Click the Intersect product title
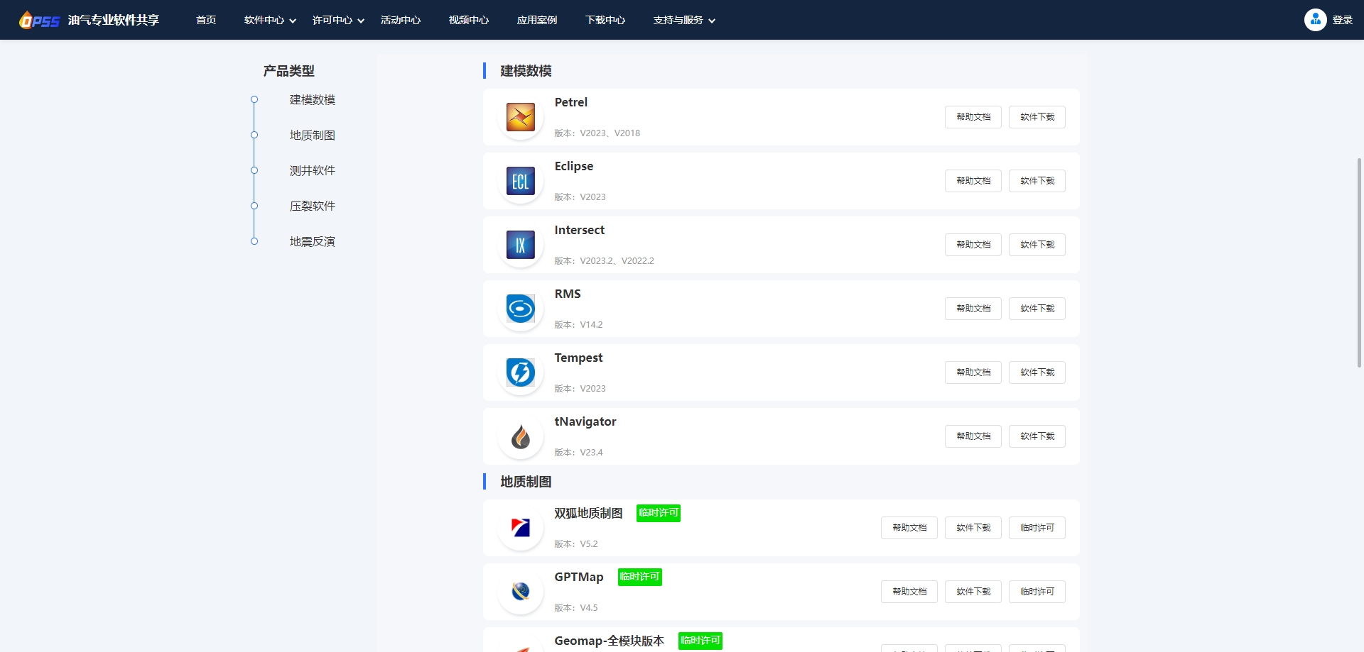Screen dimensions: 1364x652 tap(580, 230)
